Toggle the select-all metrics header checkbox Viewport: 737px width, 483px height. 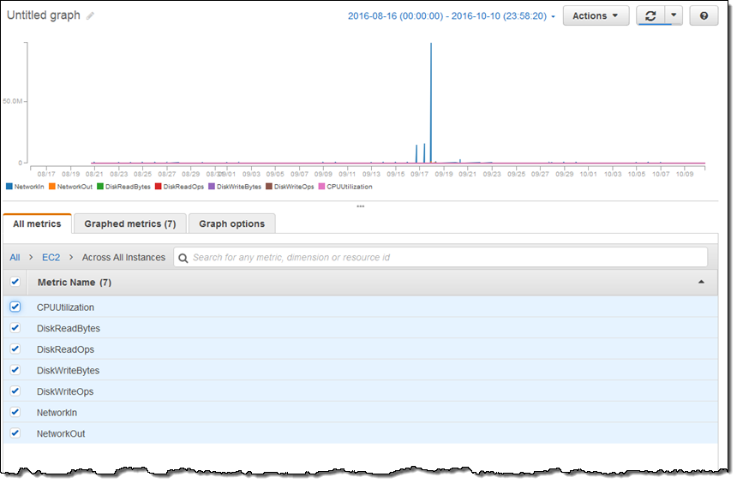(15, 282)
